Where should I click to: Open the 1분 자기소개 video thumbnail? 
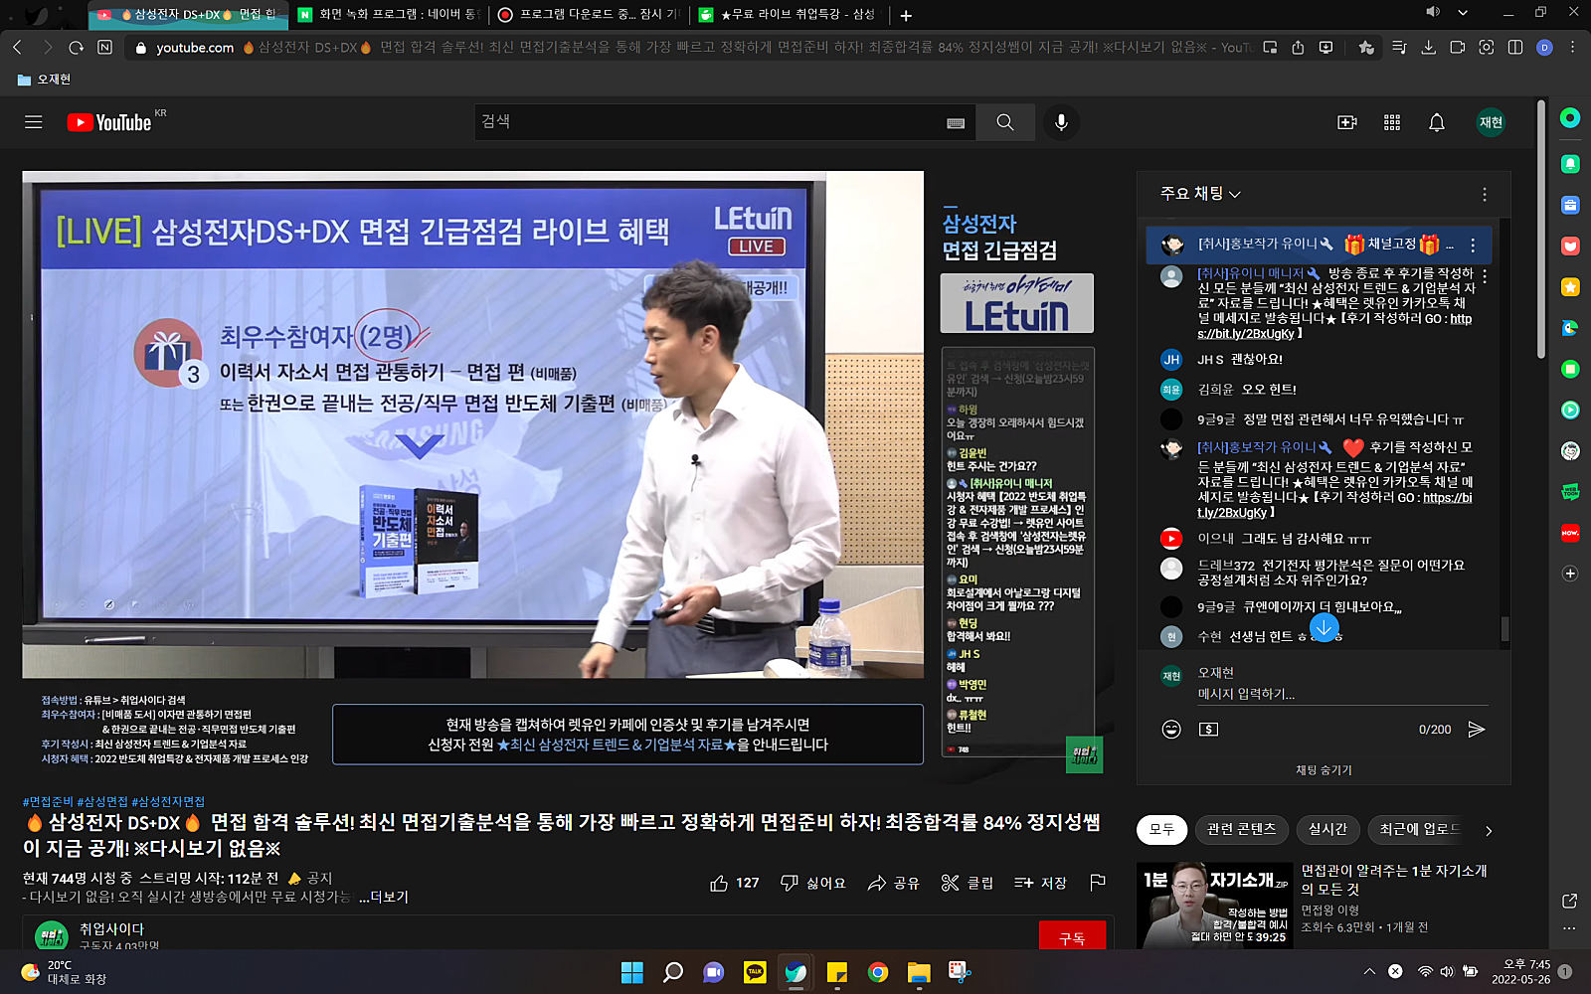coord(1216,905)
